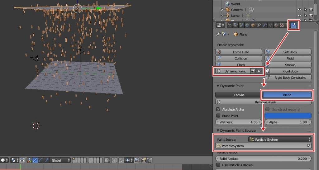Click the camera data icon beside Camera
This screenshot has height=170, width=319.
(x=251, y=10)
